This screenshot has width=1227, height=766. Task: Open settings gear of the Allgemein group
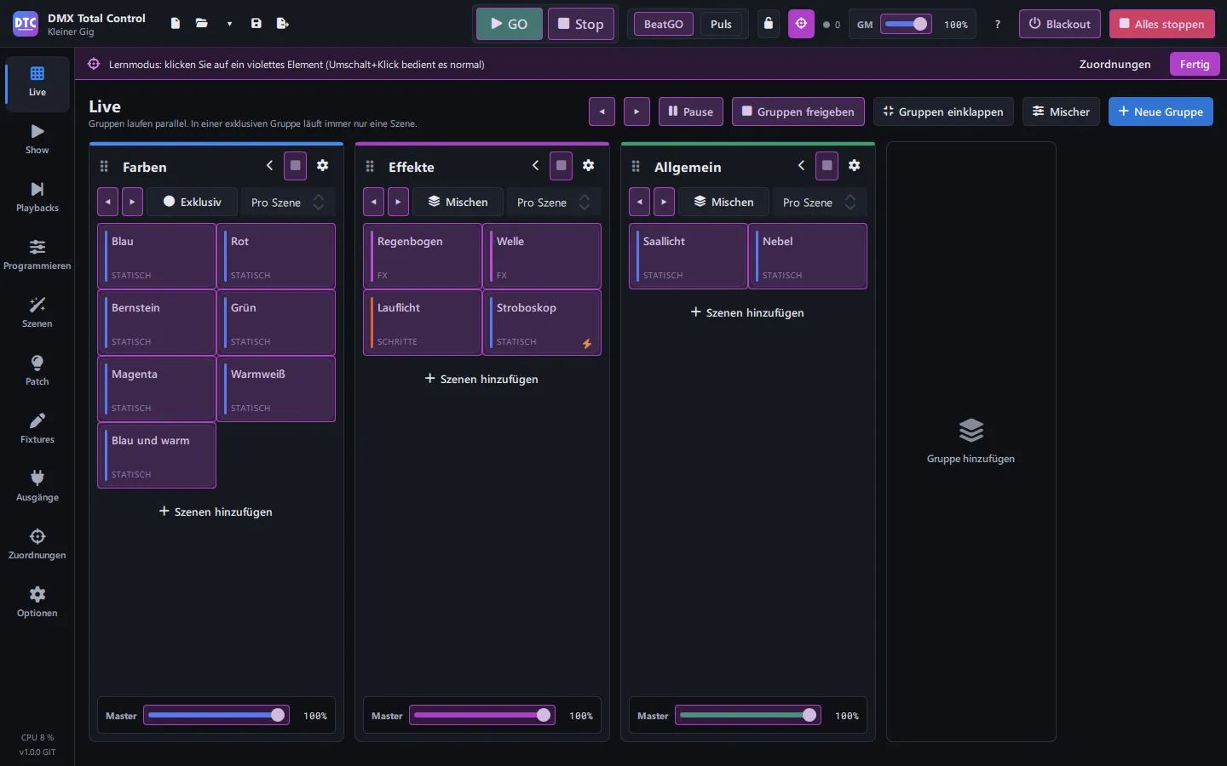(x=855, y=166)
